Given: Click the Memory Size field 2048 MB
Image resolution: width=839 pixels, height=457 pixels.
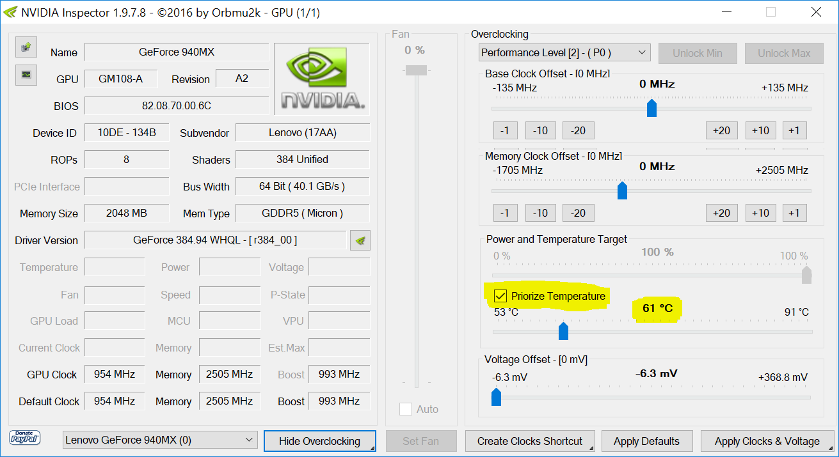Looking at the screenshot, I should [127, 213].
